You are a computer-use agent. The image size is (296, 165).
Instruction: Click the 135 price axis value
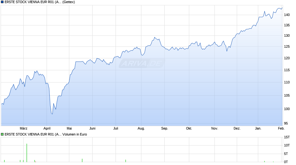[287, 25]
